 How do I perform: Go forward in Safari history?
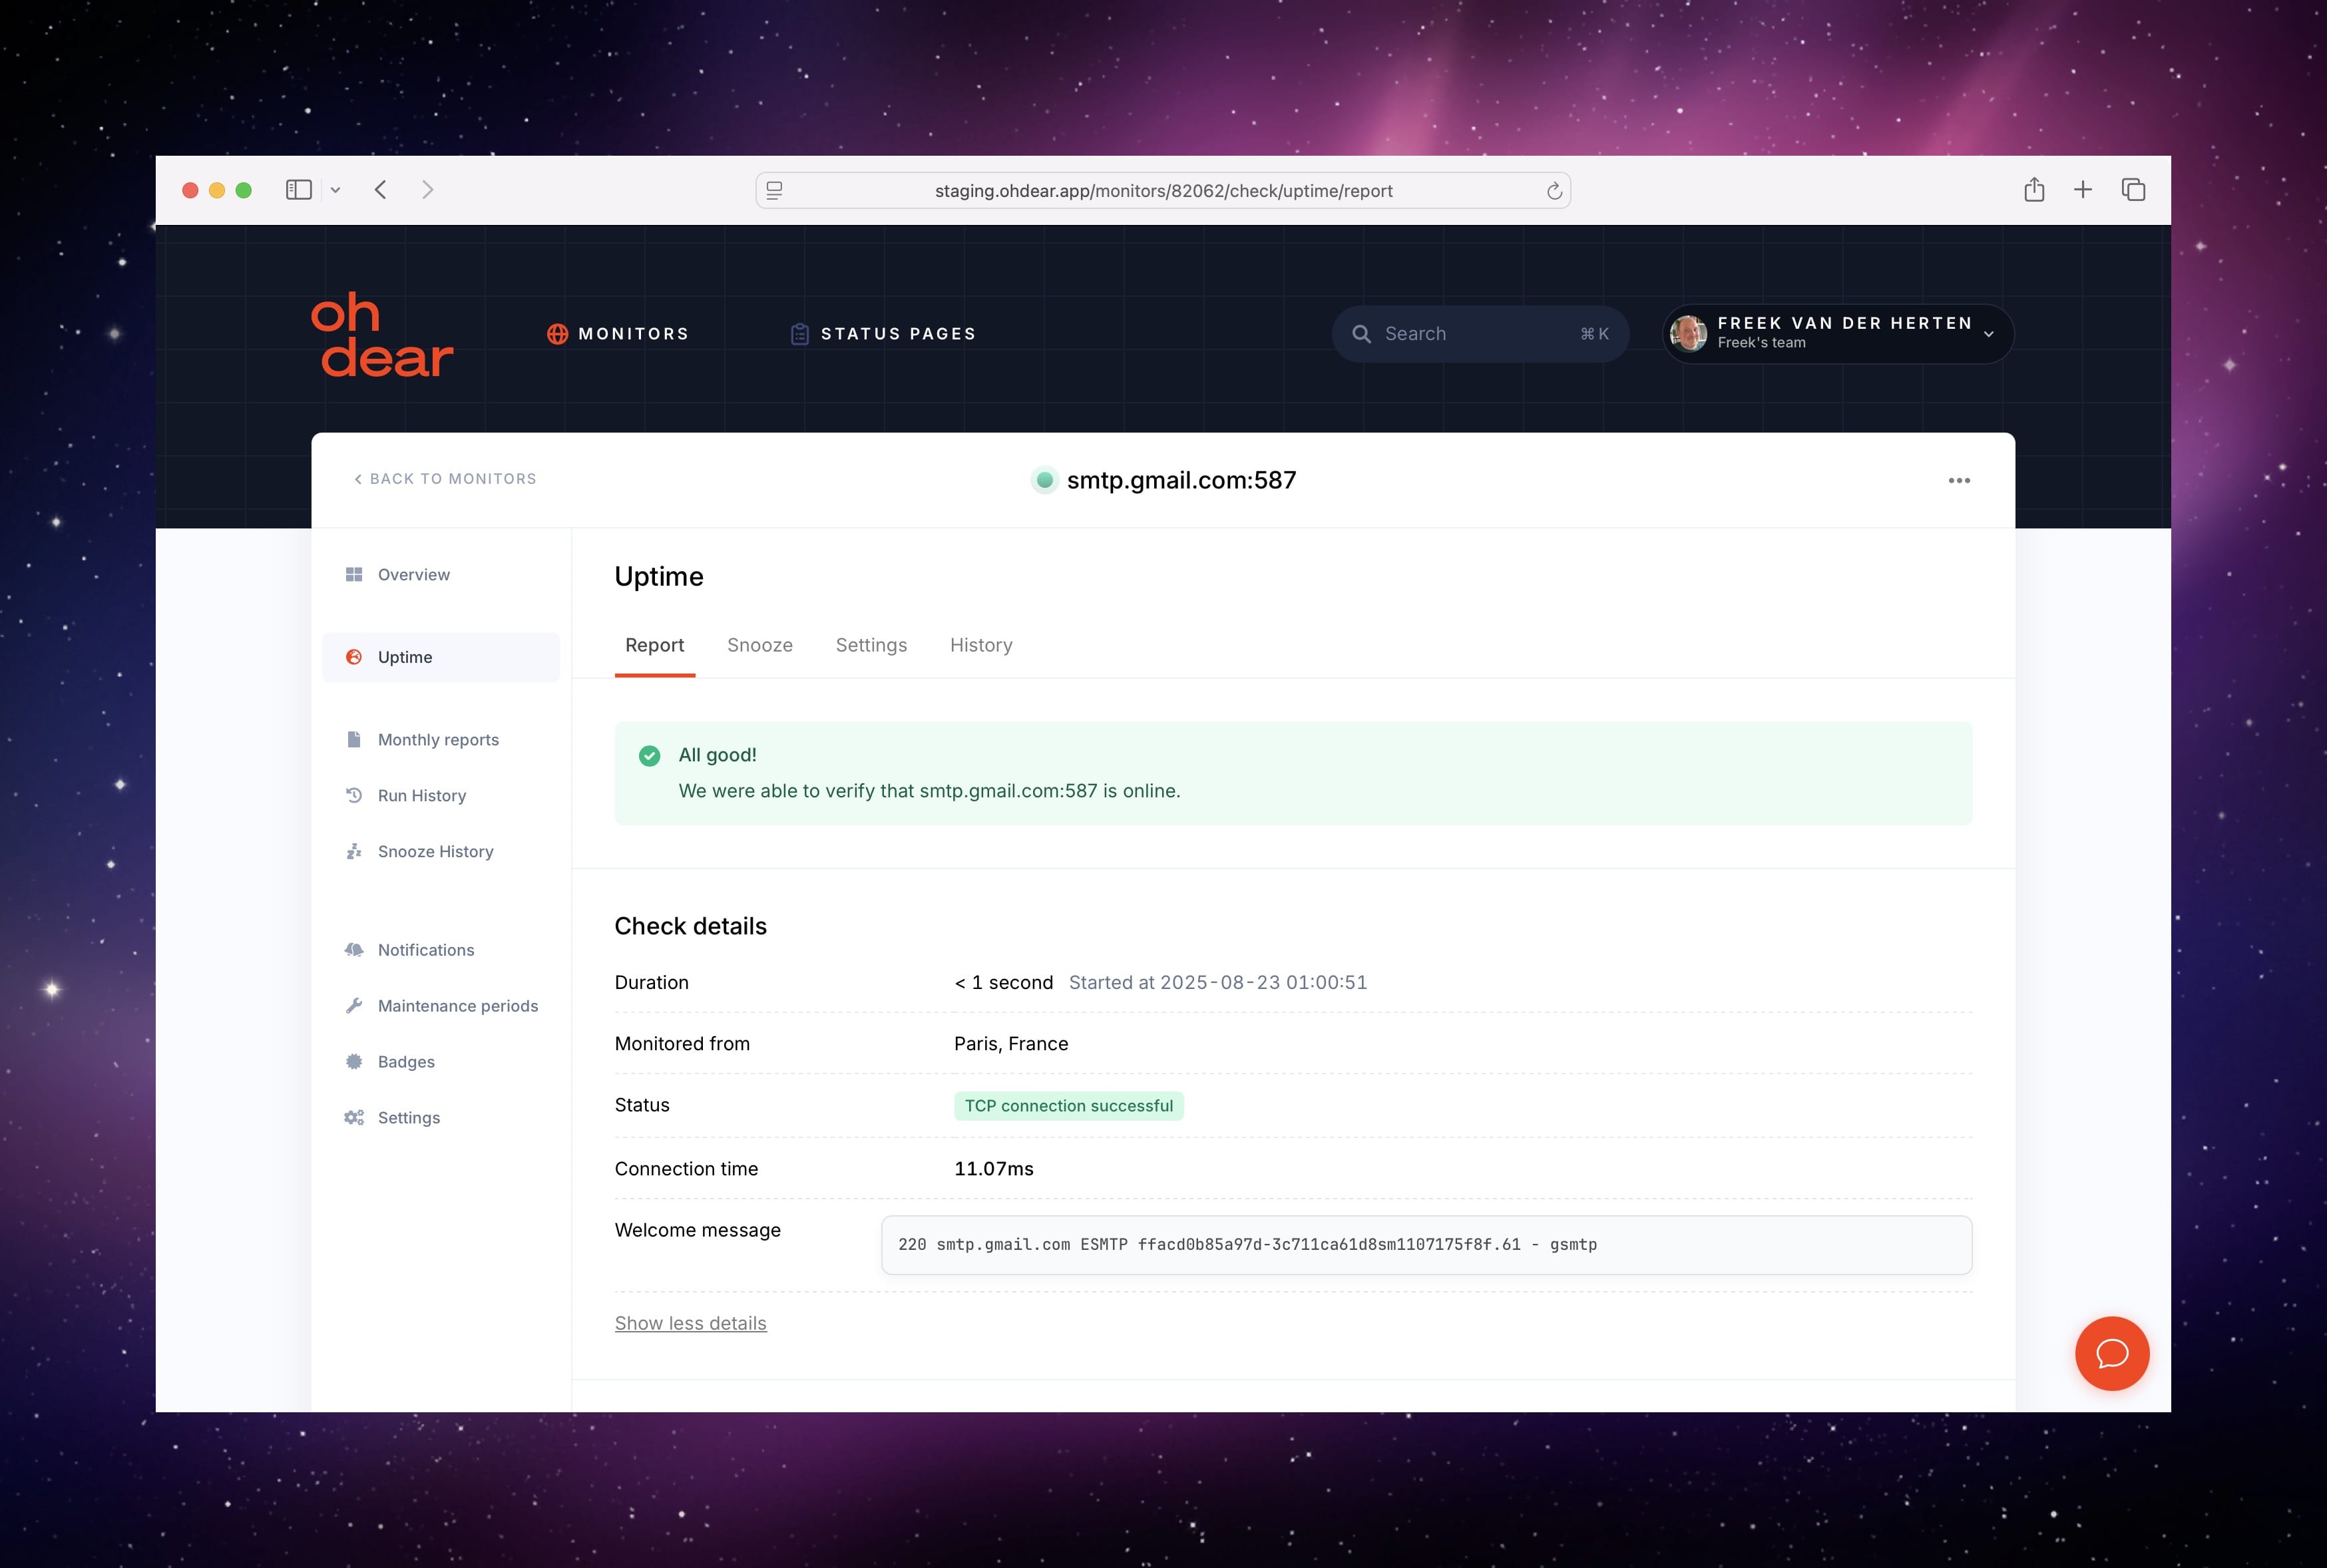428,190
